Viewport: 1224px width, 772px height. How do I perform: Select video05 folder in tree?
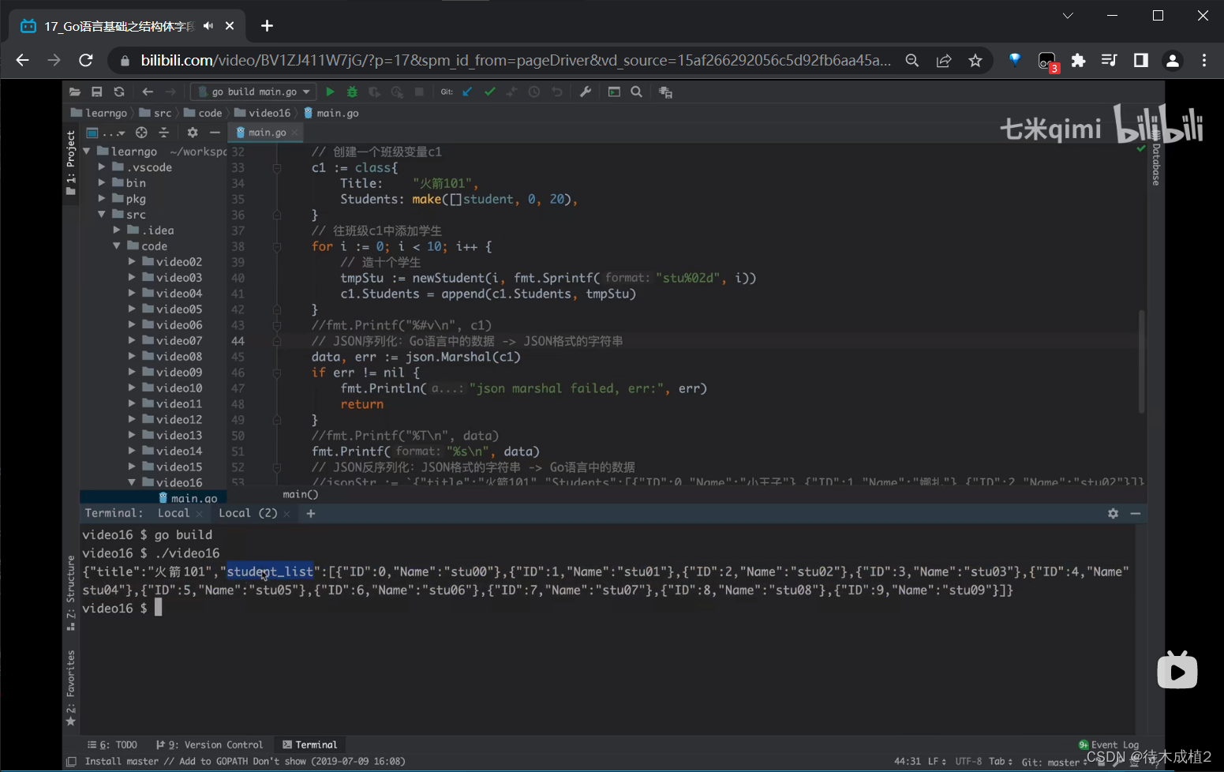click(172, 309)
